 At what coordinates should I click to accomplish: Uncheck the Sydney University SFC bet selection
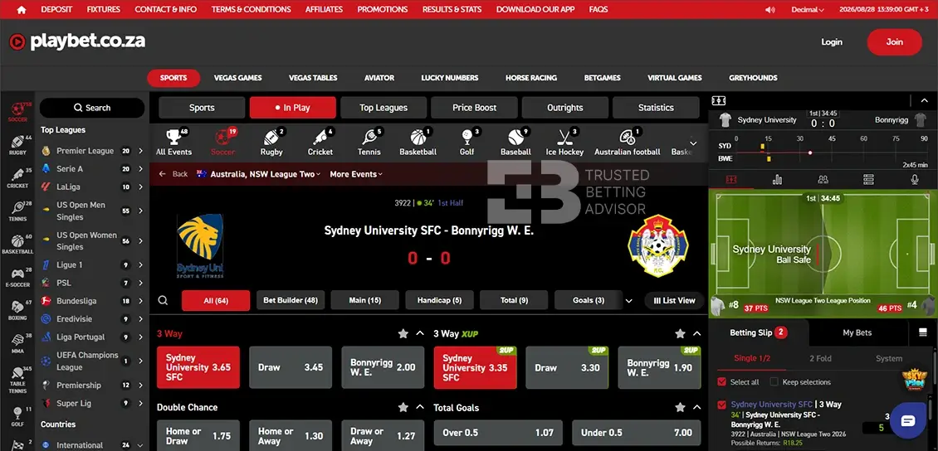(722, 405)
